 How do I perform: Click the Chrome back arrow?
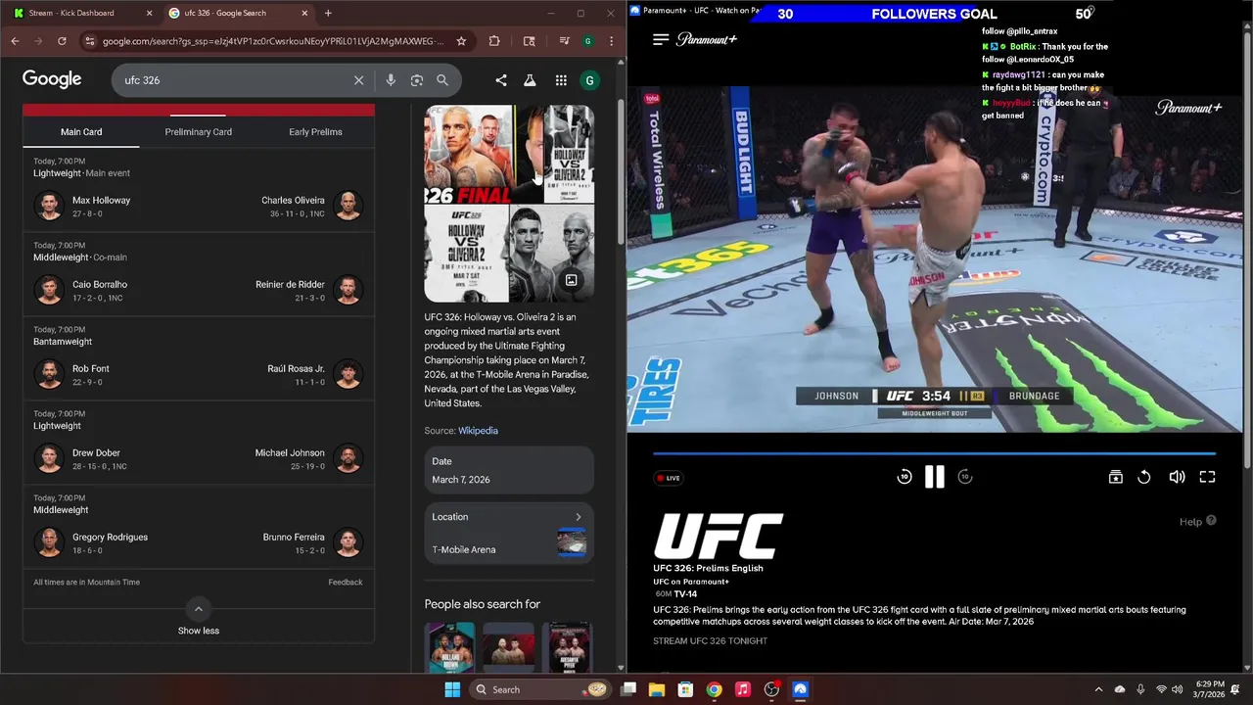coord(15,41)
